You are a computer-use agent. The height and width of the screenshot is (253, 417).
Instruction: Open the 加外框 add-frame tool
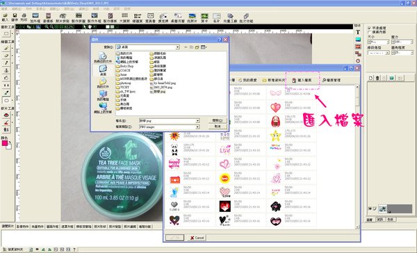pyautogui.click(x=35, y=17)
